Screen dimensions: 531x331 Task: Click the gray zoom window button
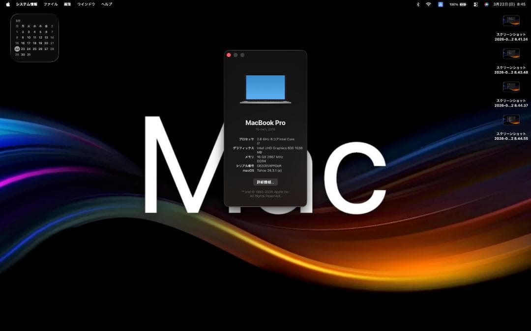pyautogui.click(x=242, y=55)
